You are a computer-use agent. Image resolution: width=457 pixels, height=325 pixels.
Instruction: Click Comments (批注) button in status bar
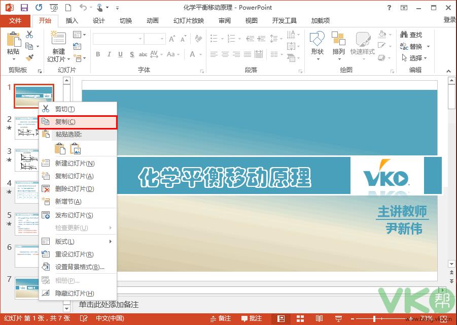pos(252,318)
